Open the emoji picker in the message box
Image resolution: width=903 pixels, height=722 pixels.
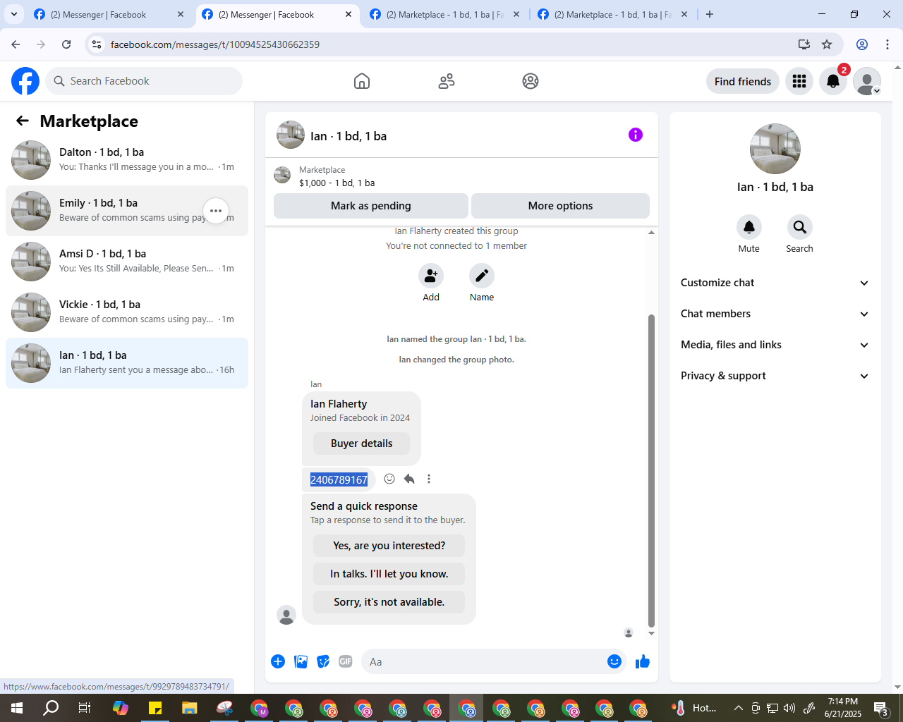point(614,661)
